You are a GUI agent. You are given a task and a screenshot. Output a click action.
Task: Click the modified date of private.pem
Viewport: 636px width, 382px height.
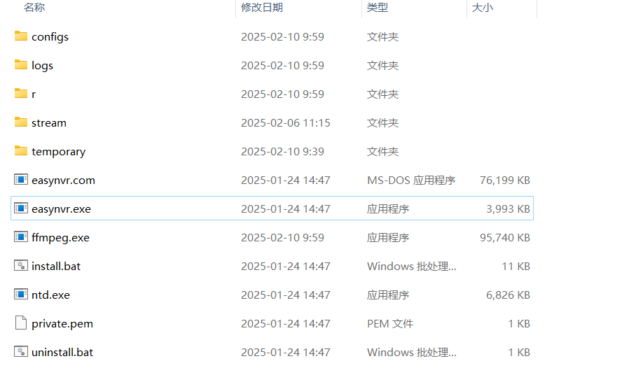coord(286,324)
